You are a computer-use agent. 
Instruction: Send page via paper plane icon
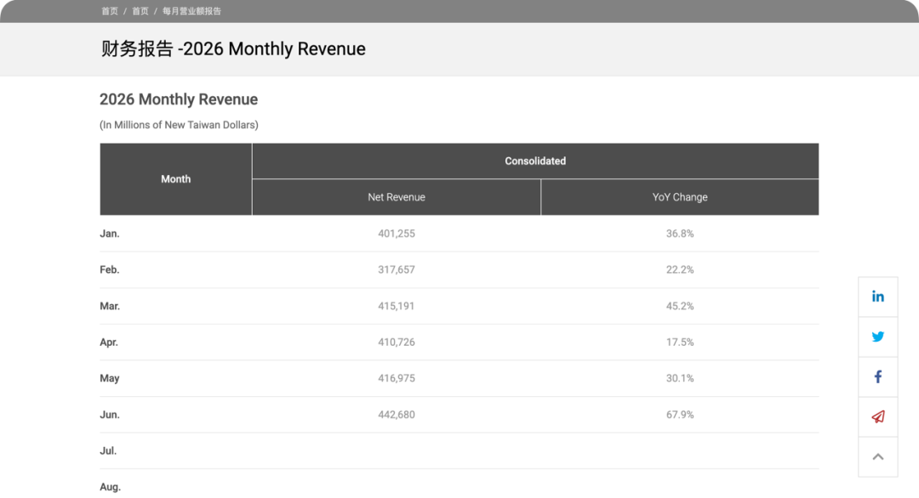(878, 416)
